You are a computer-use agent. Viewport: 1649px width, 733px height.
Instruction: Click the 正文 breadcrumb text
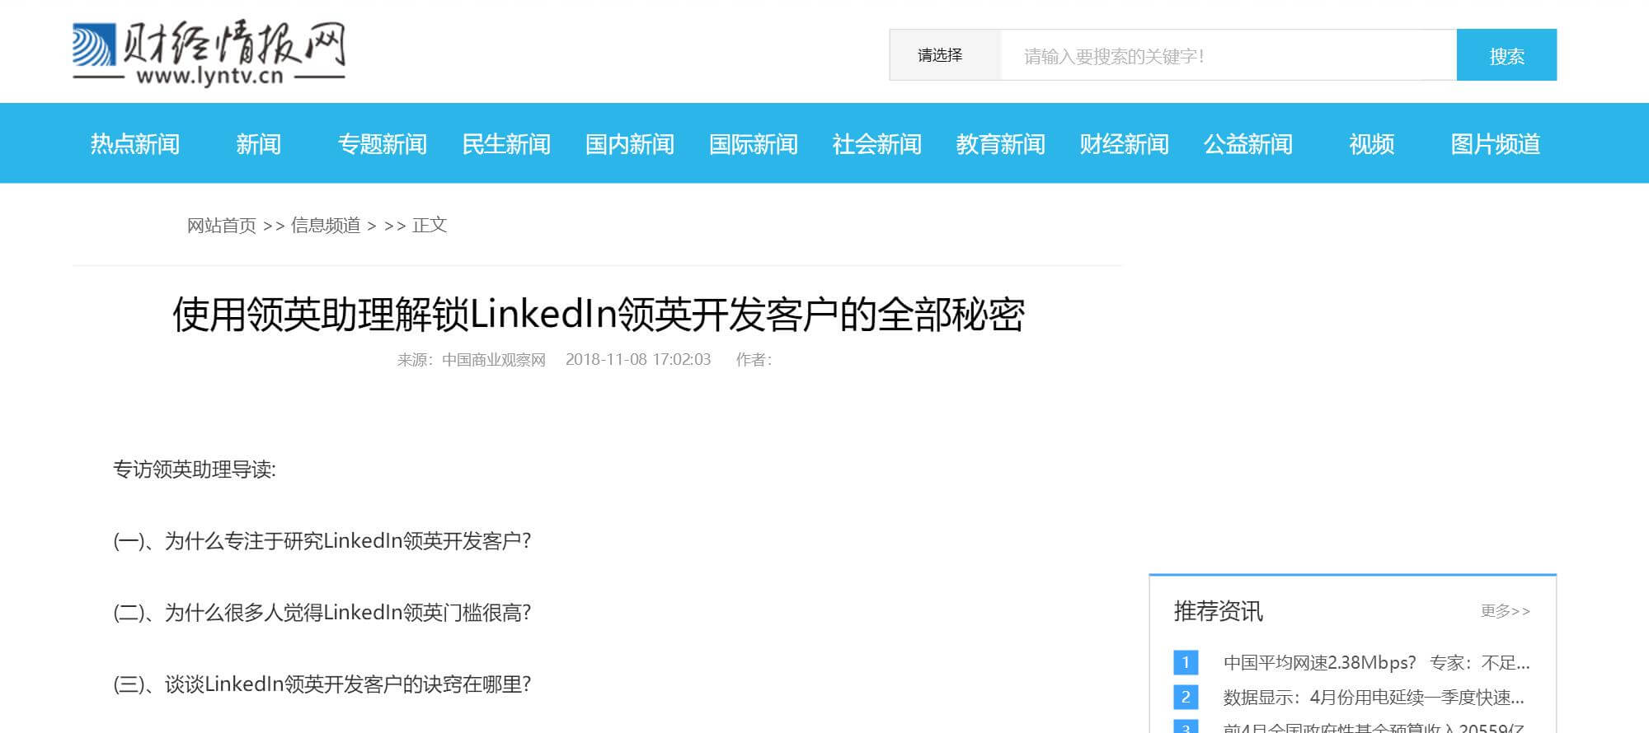point(430,226)
